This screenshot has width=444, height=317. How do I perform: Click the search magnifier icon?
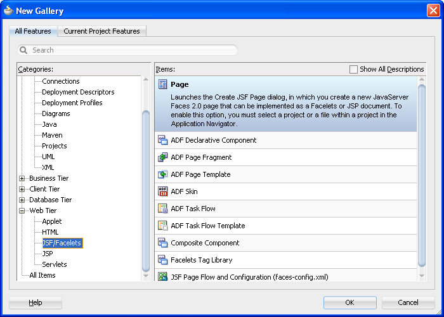[x=23, y=50]
